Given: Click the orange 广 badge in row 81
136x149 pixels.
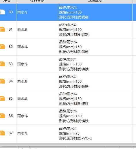Looking at the screenshot, I should click(2, 29).
